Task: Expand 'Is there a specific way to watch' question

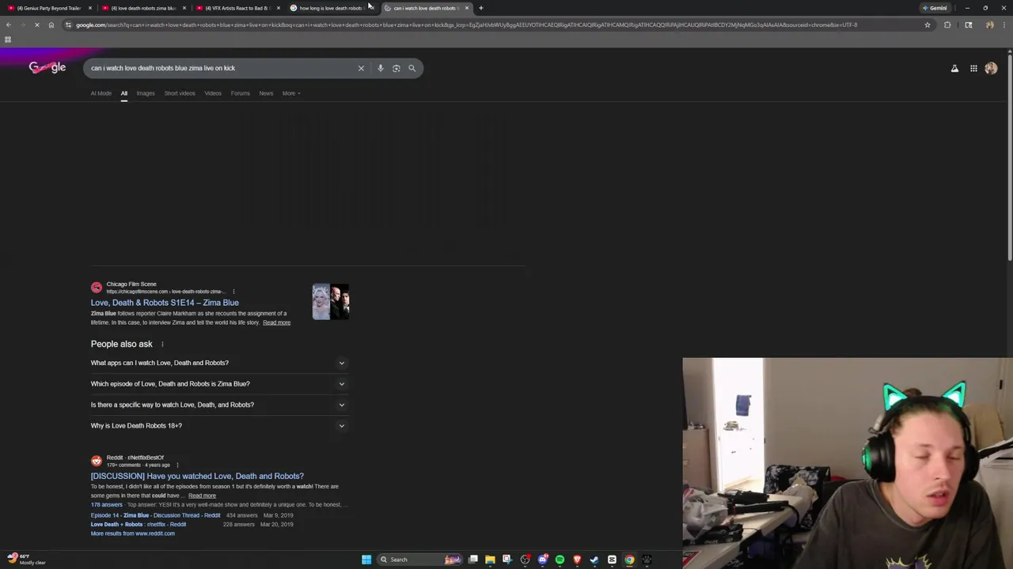Action: click(219, 405)
